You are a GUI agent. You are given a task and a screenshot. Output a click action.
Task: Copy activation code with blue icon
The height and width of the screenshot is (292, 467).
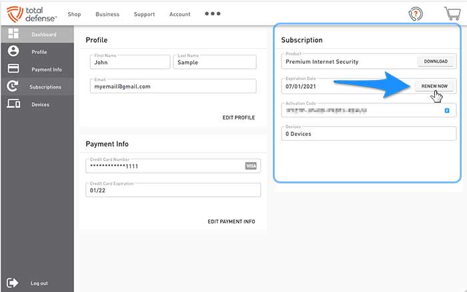[447, 111]
